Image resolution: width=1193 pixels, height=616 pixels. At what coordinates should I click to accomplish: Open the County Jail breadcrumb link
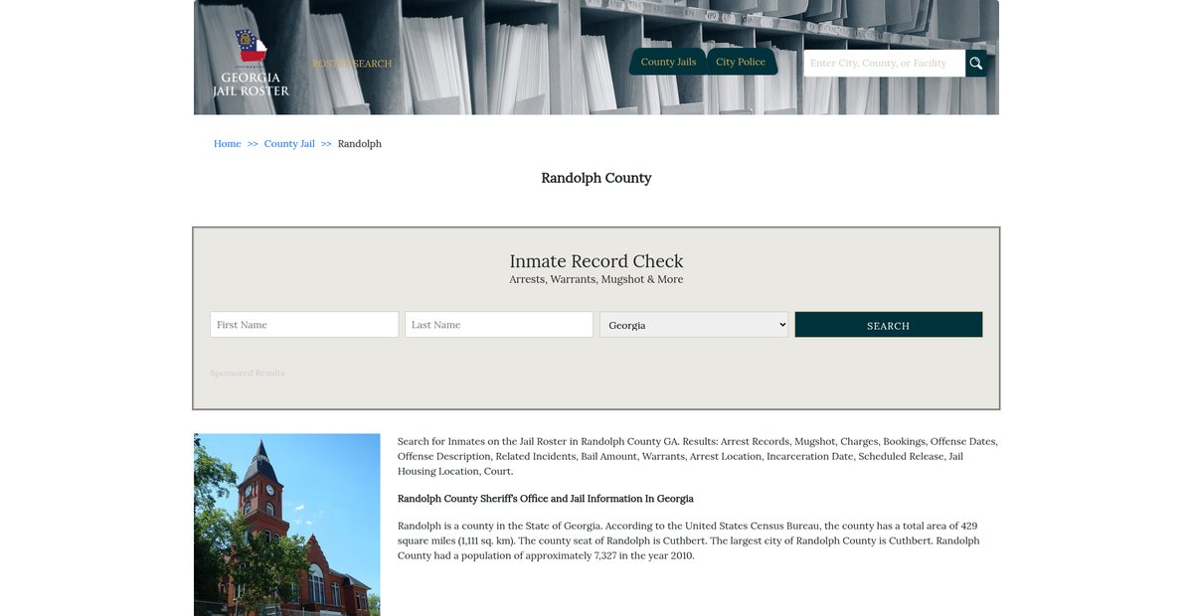(x=289, y=144)
